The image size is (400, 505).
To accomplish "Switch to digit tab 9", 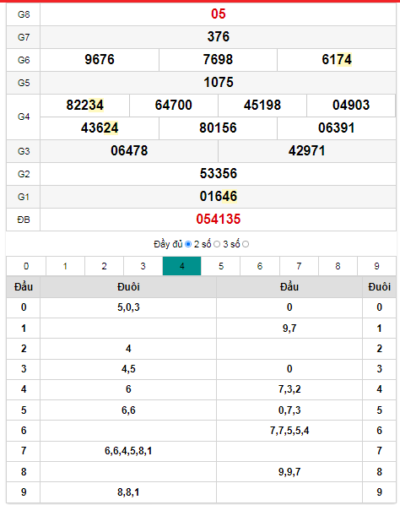I will tap(377, 266).
